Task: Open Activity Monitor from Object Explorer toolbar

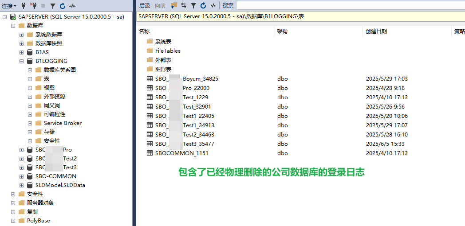Action: pyautogui.click(x=72, y=6)
